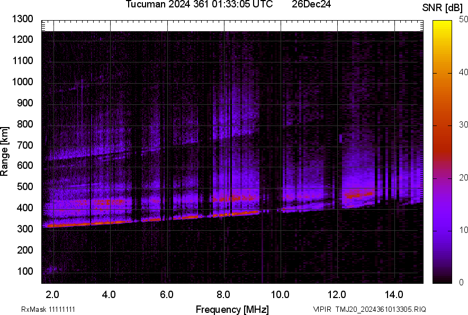Screen dimensions: 468x315
Task: Click the VIPIR .RIQ filename label
Action: (369, 309)
